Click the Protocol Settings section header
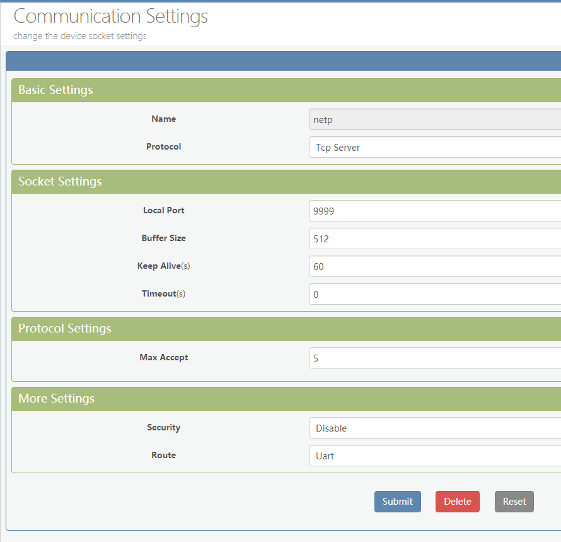561x542 pixels. click(64, 329)
